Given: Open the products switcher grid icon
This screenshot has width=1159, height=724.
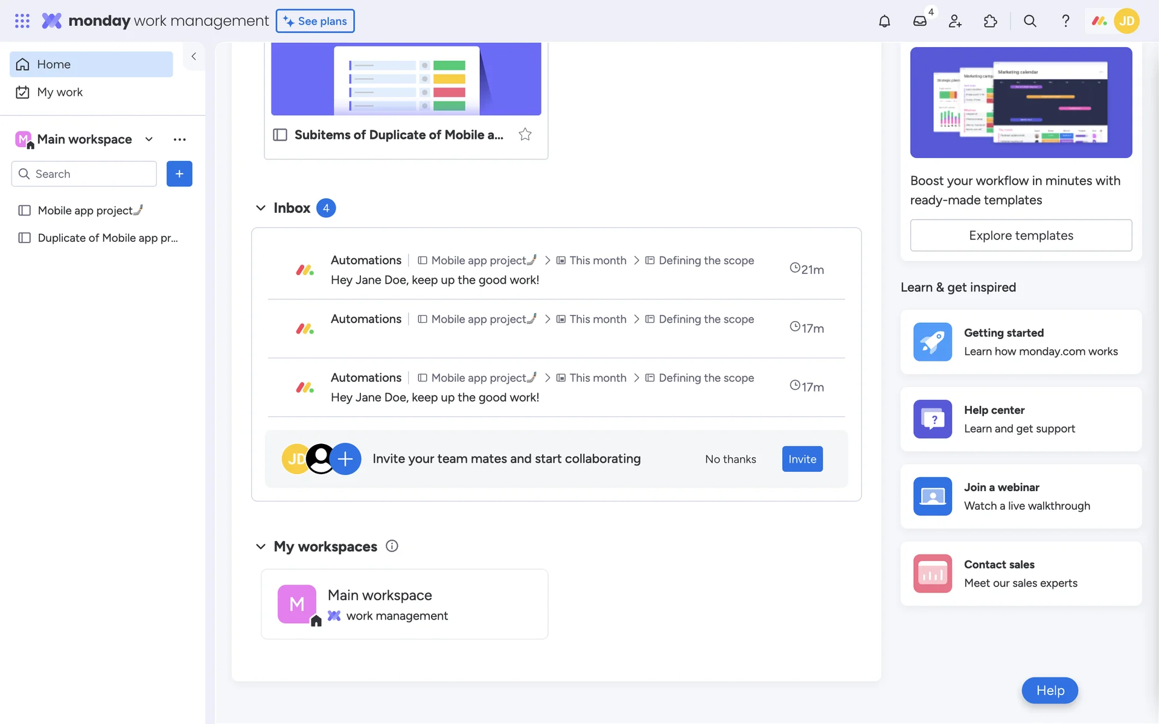Looking at the screenshot, I should tap(22, 21).
